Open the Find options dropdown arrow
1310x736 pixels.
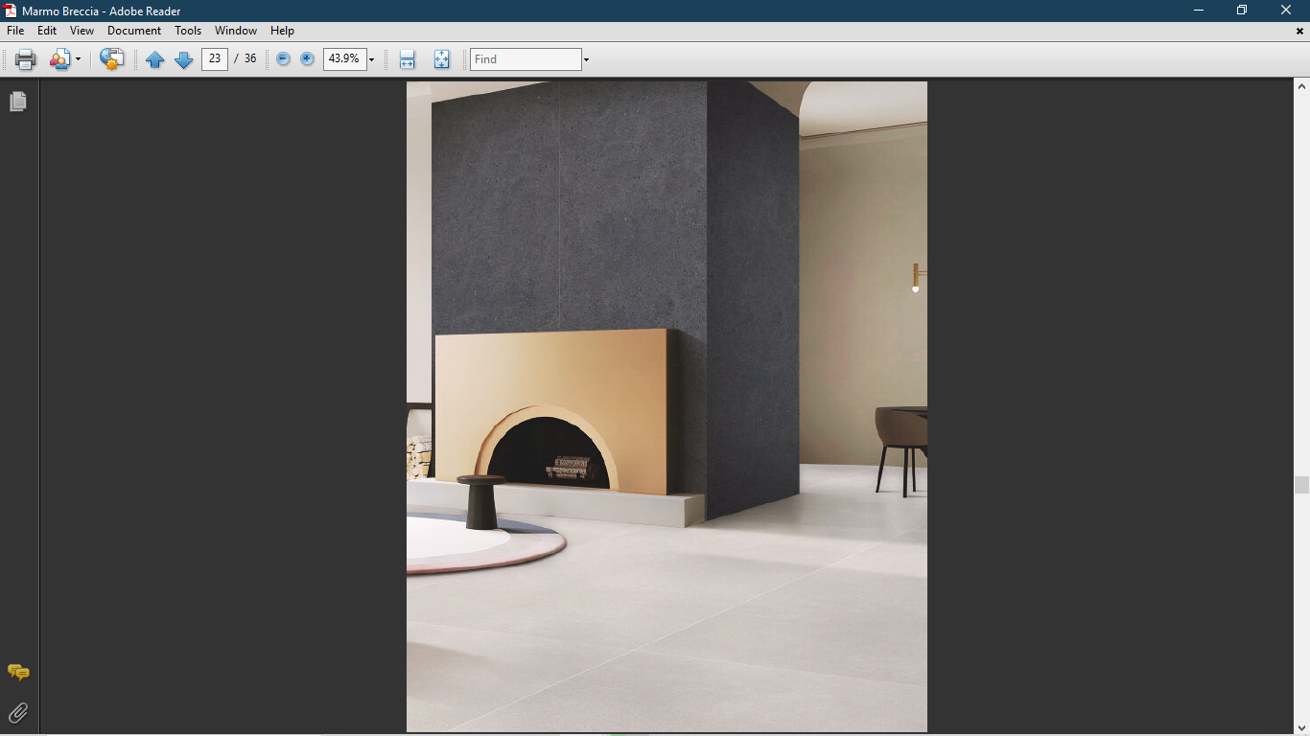585,58
